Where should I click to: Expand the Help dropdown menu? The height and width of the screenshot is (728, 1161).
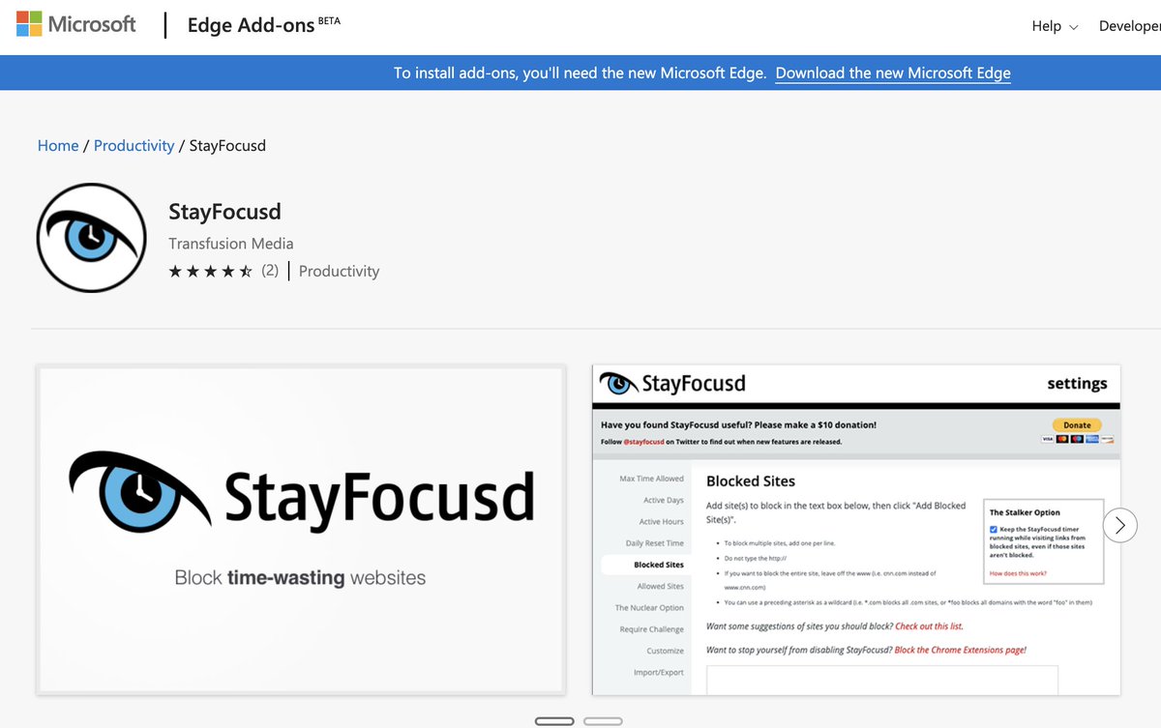pyautogui.click(x=1055, y=26)
